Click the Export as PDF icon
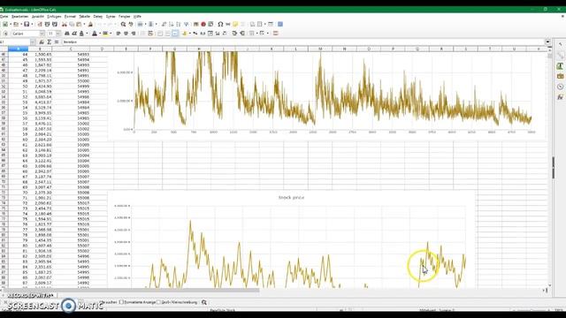This screenshot has height=318, width=566. tap(39, 24)
